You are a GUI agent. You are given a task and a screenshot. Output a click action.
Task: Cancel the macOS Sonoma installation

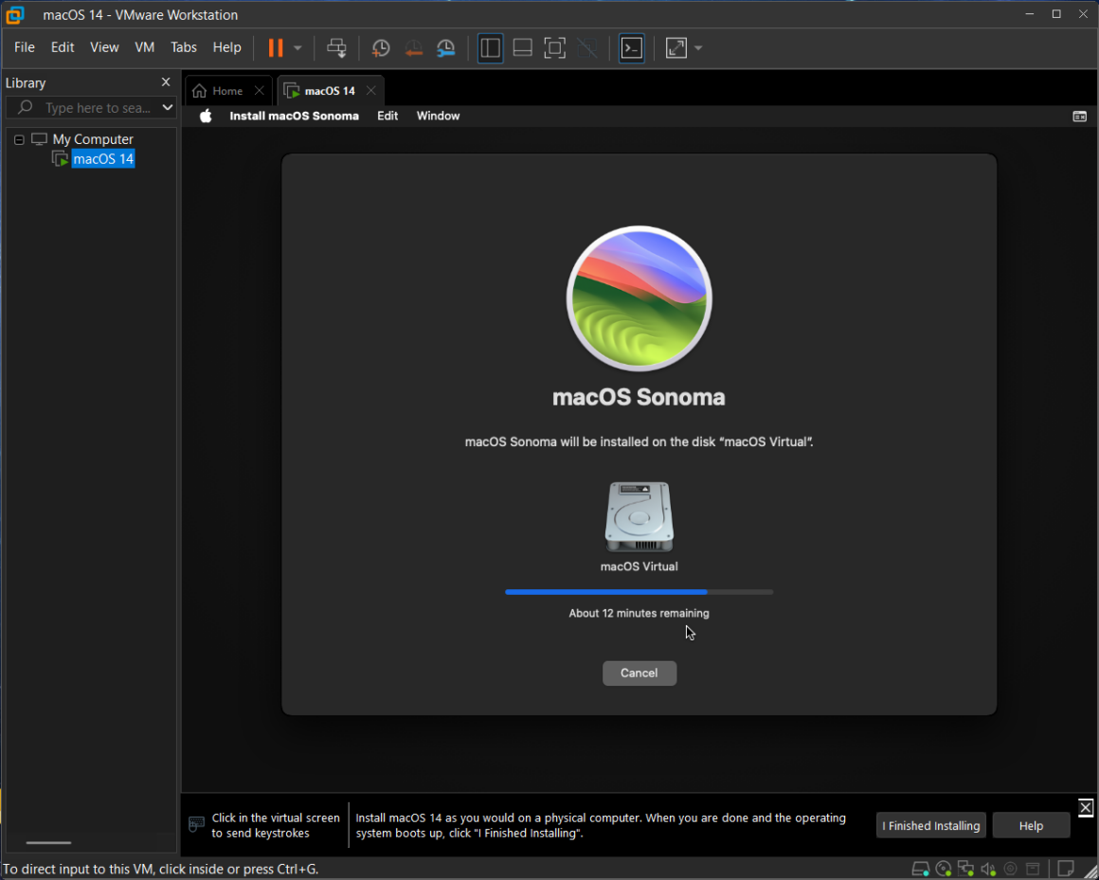[640, 673]
